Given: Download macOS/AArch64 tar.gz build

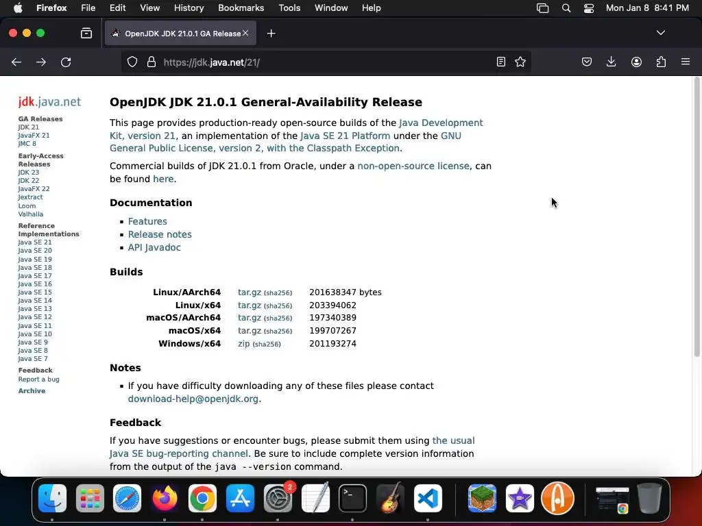Looking at the screenshot, I should pyautogui.click(x=250, y=318).
